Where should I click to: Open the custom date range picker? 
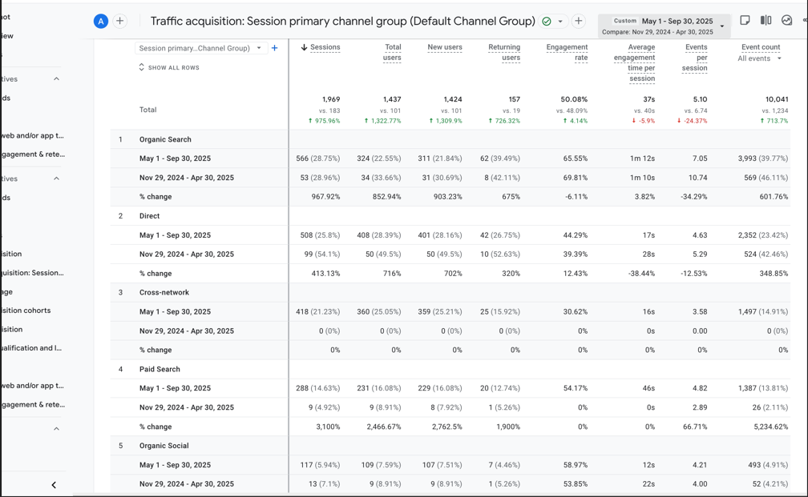664,26
